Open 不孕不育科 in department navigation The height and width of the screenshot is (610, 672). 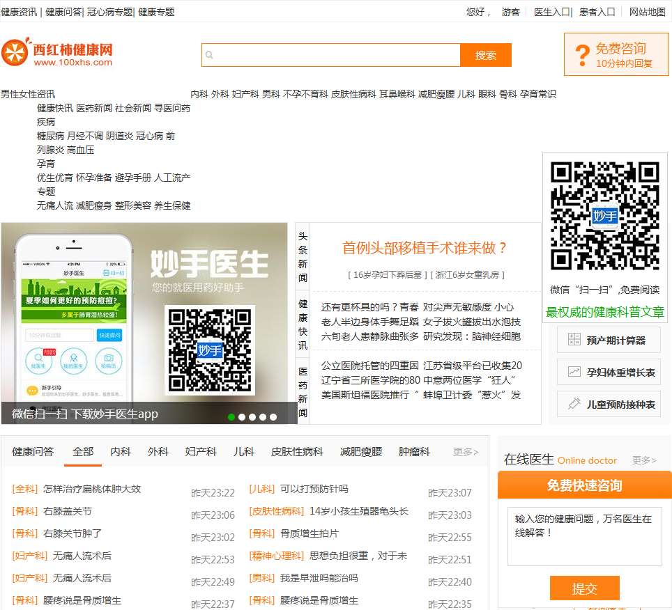pyautogui.click(x=305, y=94)
